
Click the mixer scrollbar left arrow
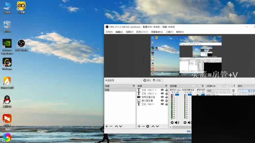[171, 127]
